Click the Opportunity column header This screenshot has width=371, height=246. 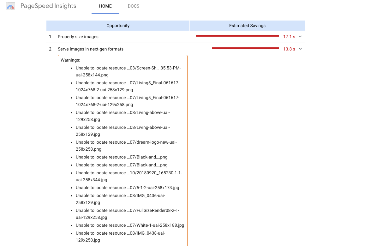pyautogui.click(x=118, y=26)
